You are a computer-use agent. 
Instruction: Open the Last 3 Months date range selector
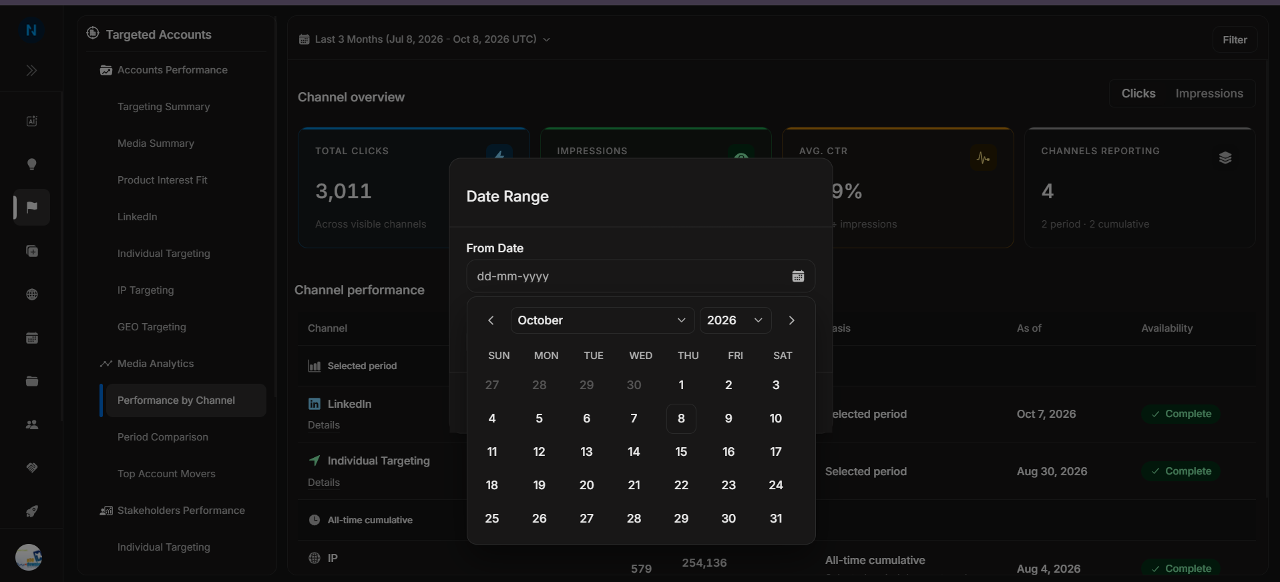(425, 39)
